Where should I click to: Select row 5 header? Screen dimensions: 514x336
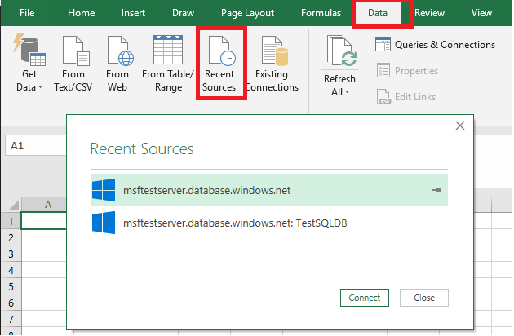(11, 286)
